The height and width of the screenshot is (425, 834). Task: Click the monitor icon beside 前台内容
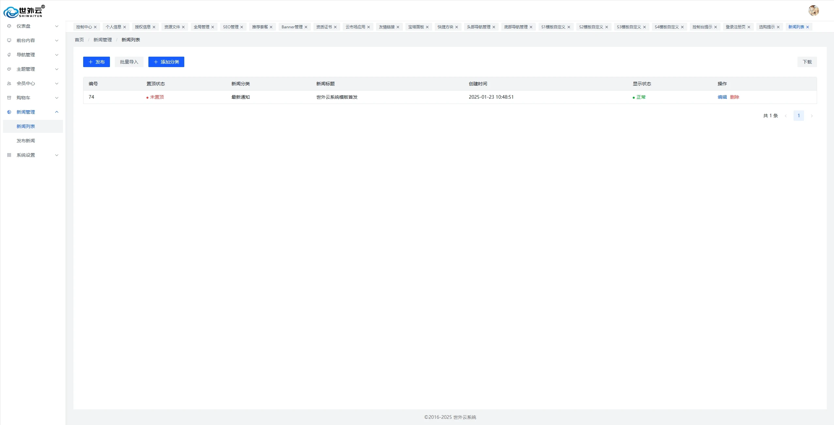click(9, 40)
